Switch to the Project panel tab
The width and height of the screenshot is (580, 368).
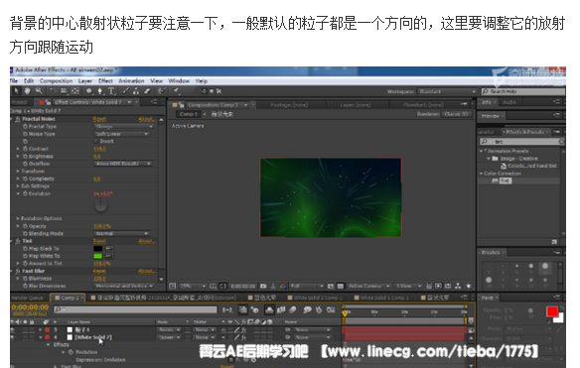pos(19,102)
